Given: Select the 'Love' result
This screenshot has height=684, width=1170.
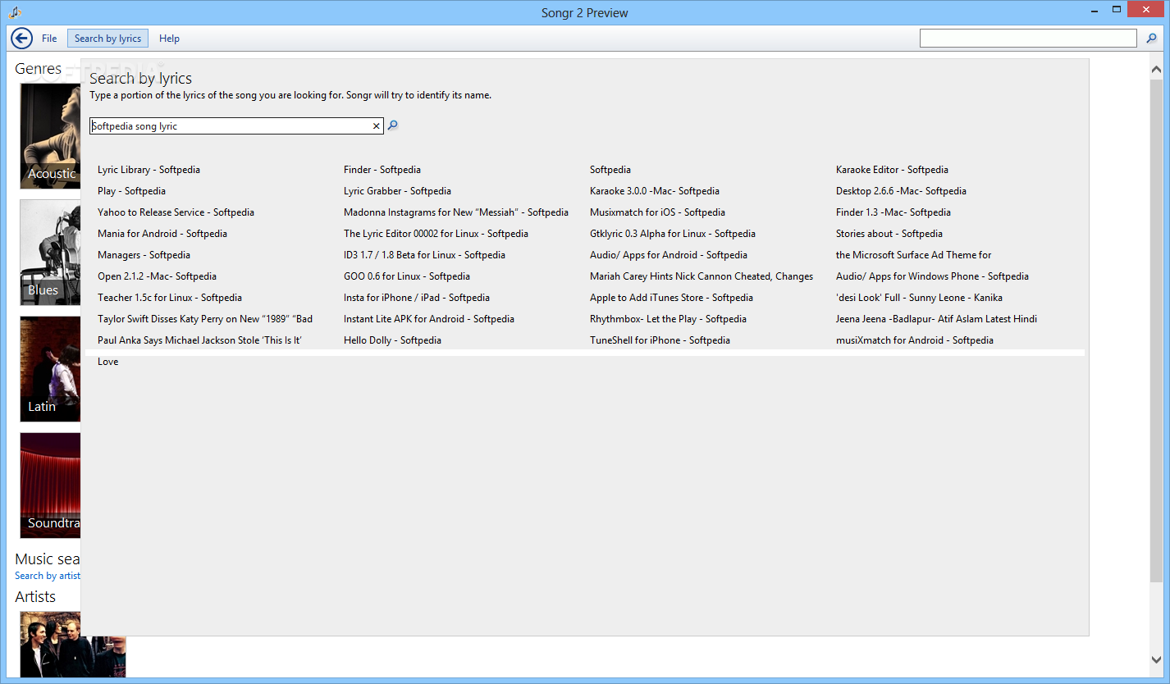Looking at the screenshot, I should click(107, 362).
